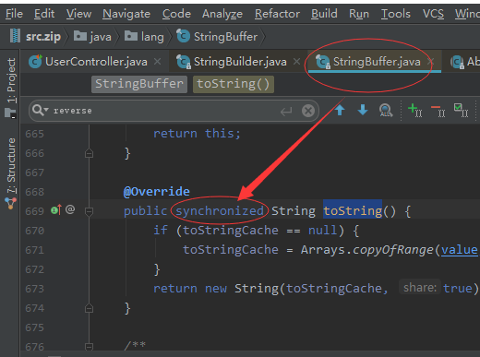
Task: Click the highlighted toString method name
Action: tap(353, 211)
